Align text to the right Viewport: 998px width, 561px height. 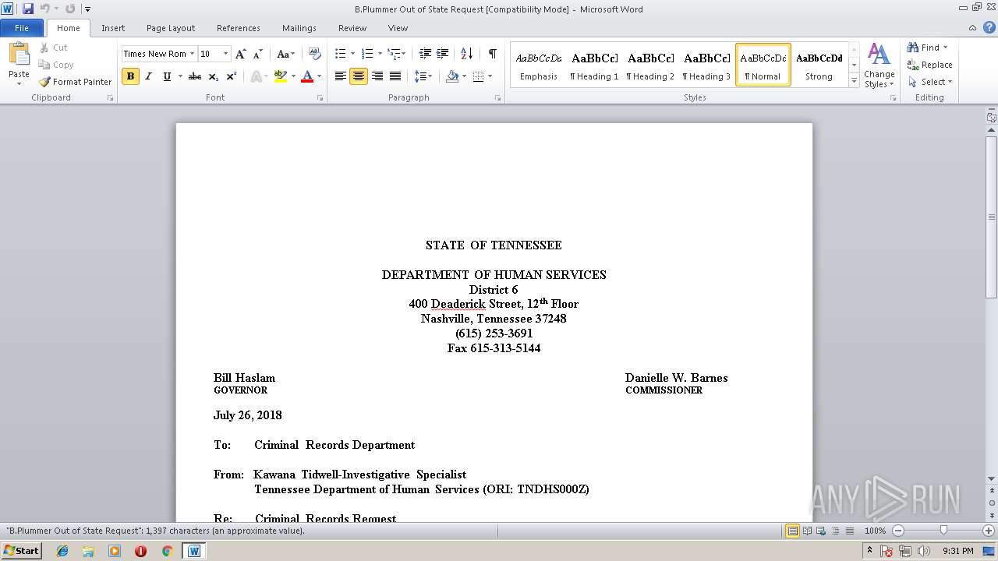(377, 76)
